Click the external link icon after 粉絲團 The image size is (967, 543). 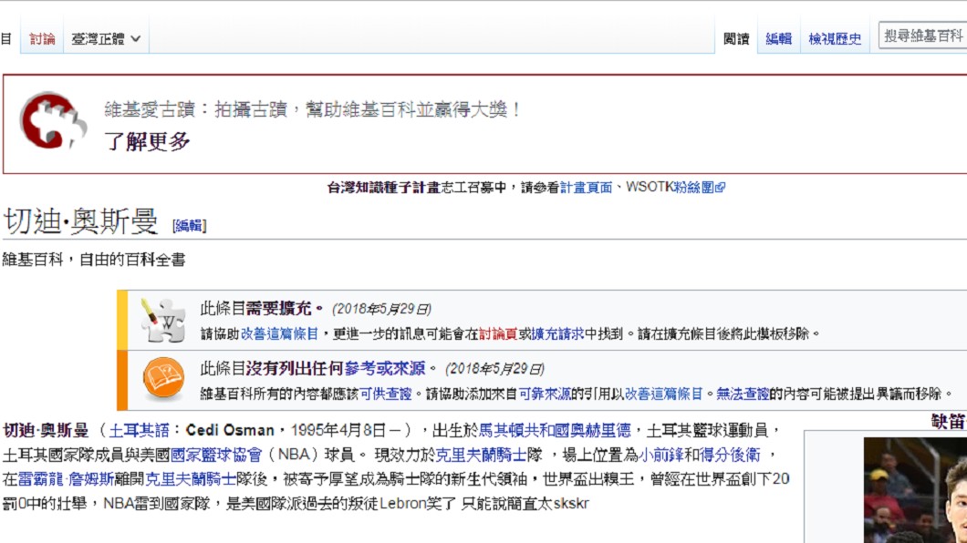721,187
